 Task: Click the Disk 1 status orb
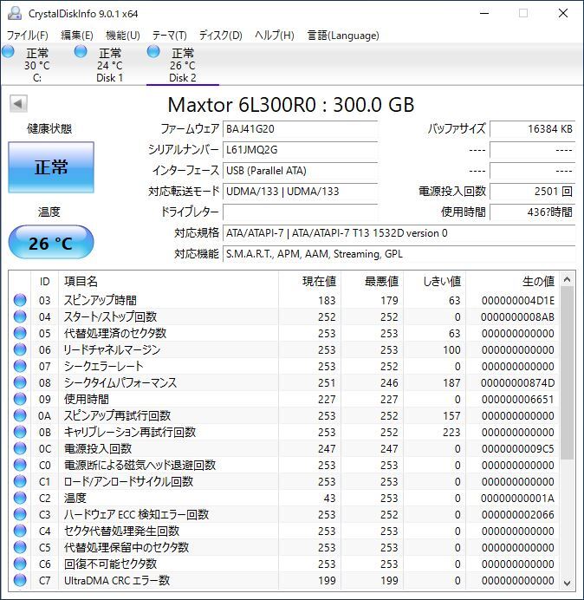coord(81,53)
